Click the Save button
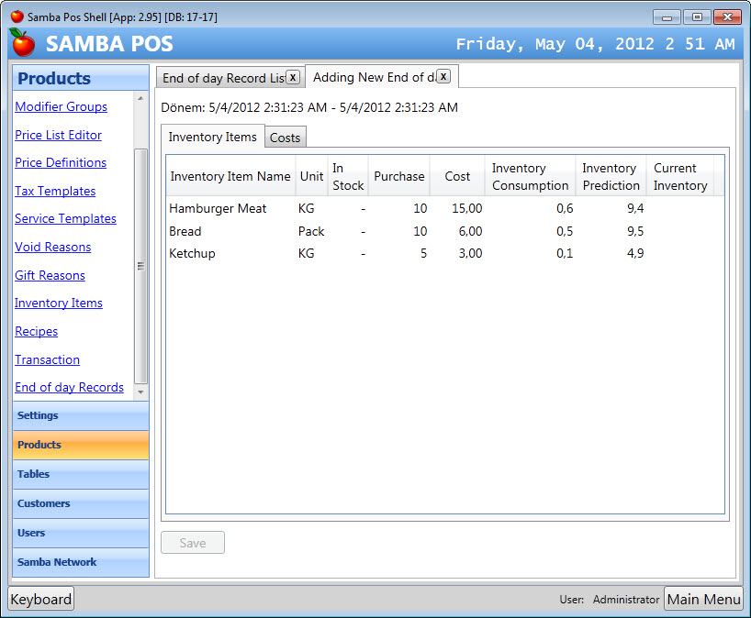This screenshot has height=618, width=751. (193, 543)
